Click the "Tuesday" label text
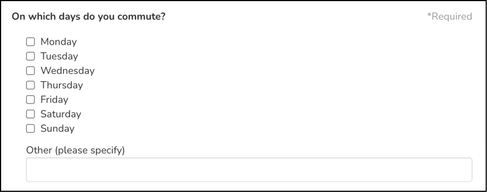 [x=59, y=56]
